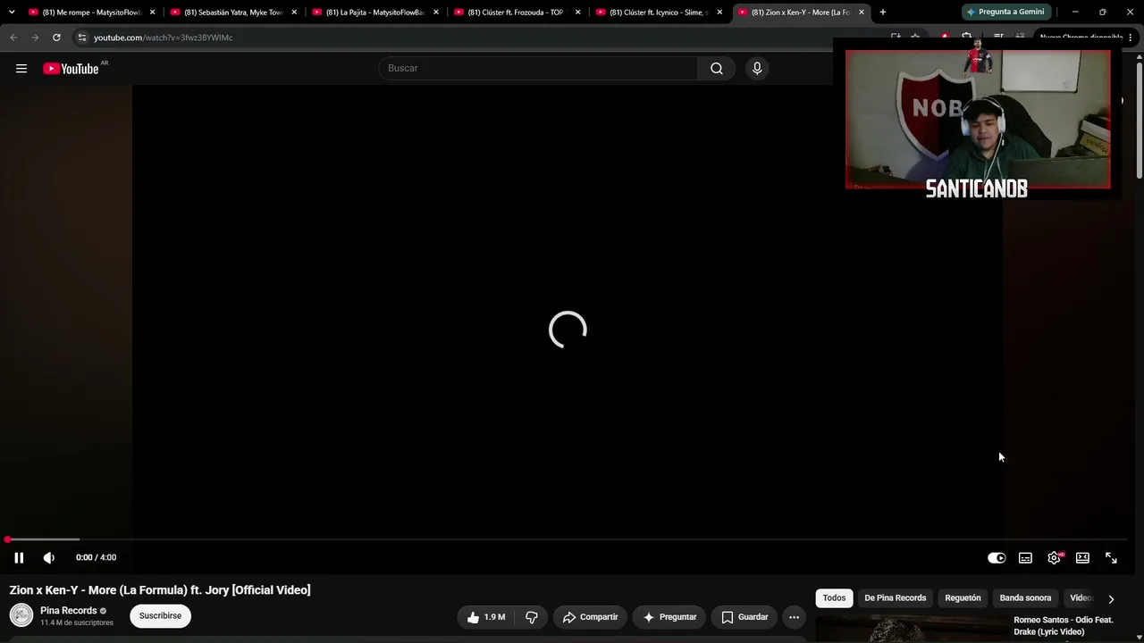Close the Zion x Ken-Y tab
This screenshot has width=1144, height=643.
[862, 13]
